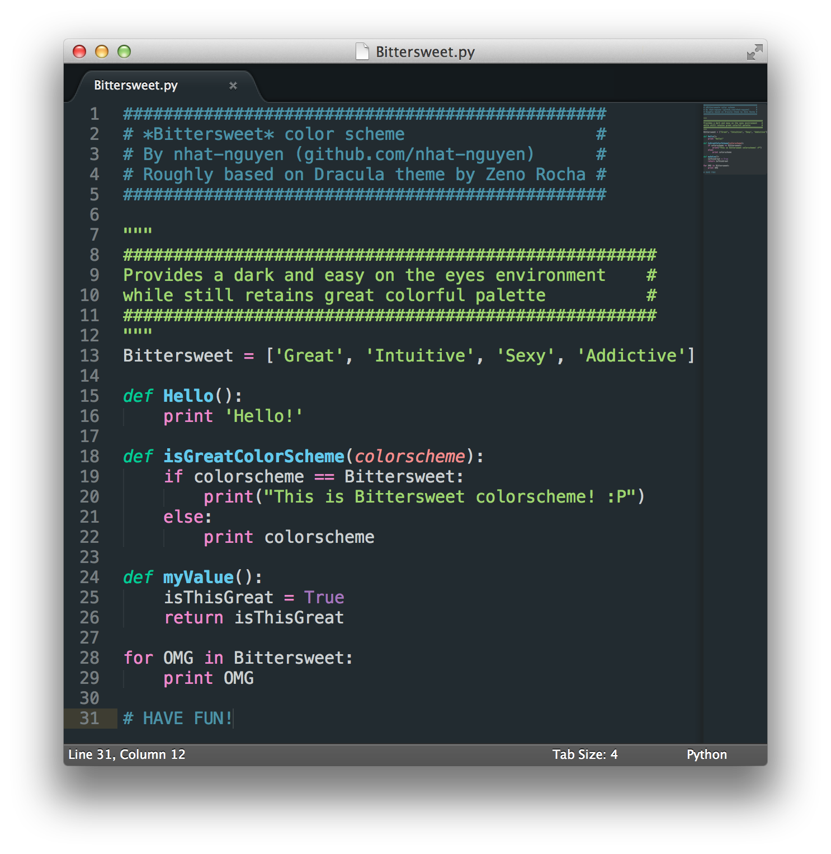This screenshot has width=831, height=854.
Task: Click line number 1 in gutter
Action: [95, 114]
